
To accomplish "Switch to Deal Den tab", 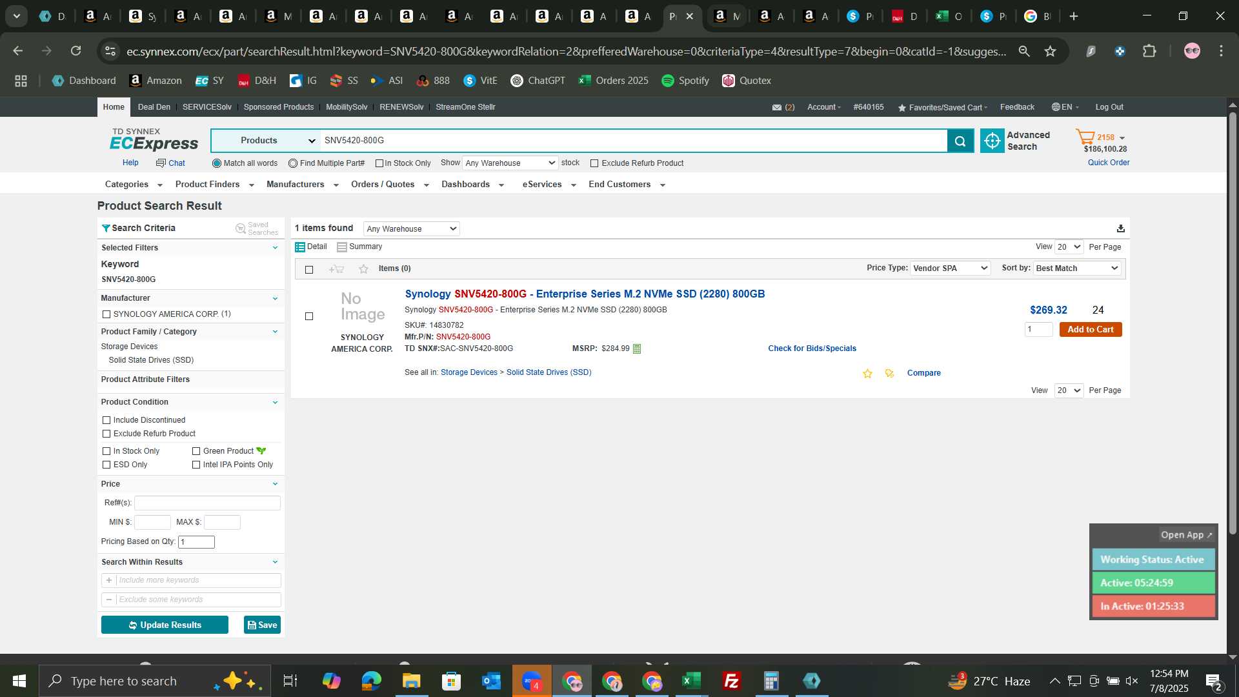I will 154,107.
